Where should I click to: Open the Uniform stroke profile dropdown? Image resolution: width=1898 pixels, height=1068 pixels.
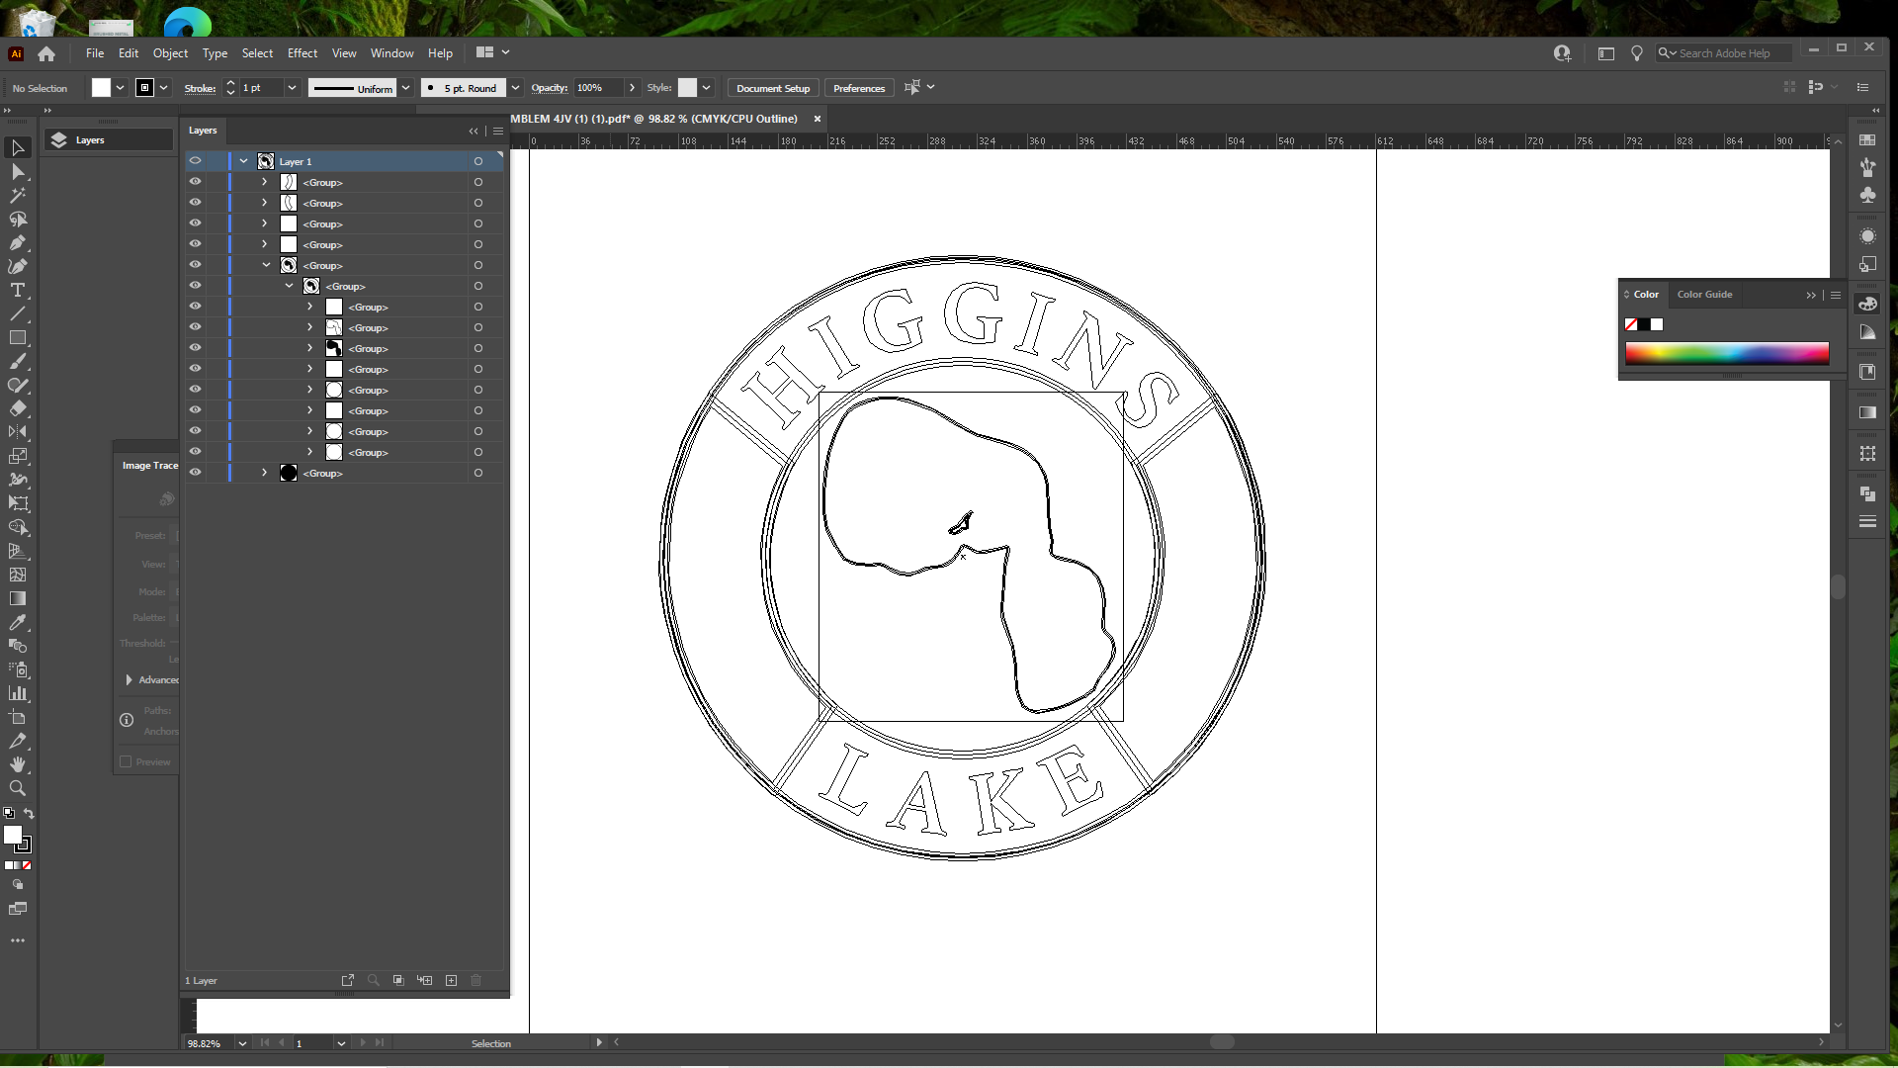(405, 88)
